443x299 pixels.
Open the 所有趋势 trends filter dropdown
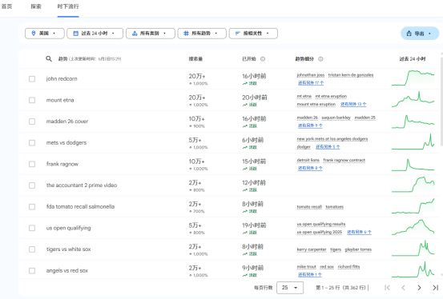point(202,34)
